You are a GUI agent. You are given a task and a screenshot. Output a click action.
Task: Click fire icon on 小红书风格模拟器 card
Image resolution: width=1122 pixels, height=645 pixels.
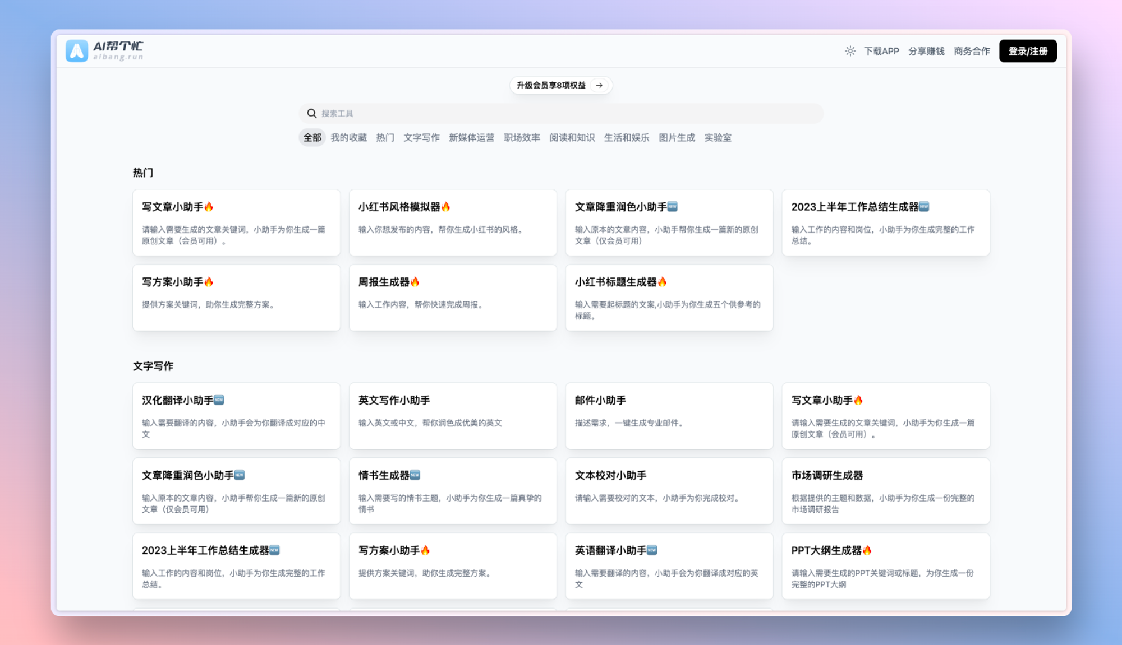[x=446, y=207]
